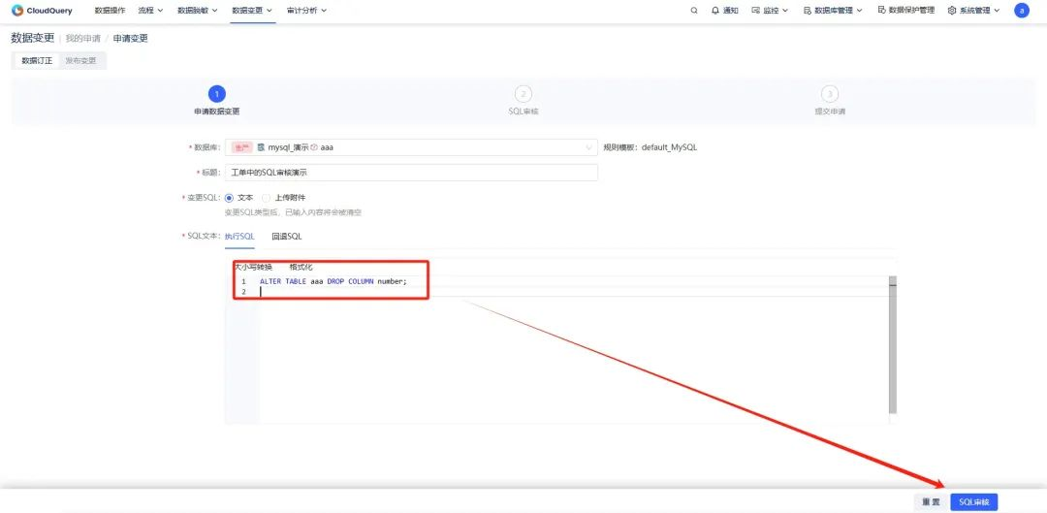Click the 格式化 button

pyautogui.click(x=301, y=268)
